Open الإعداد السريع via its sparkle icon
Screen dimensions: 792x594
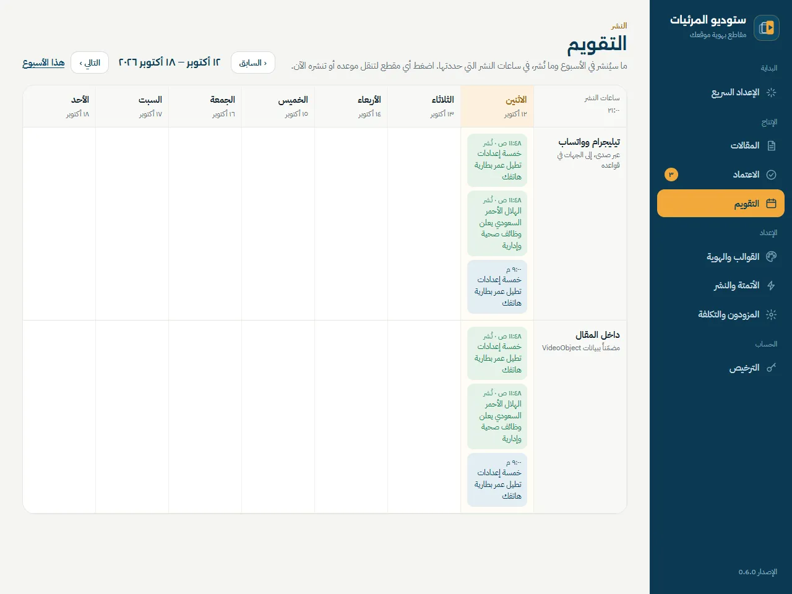771,92
